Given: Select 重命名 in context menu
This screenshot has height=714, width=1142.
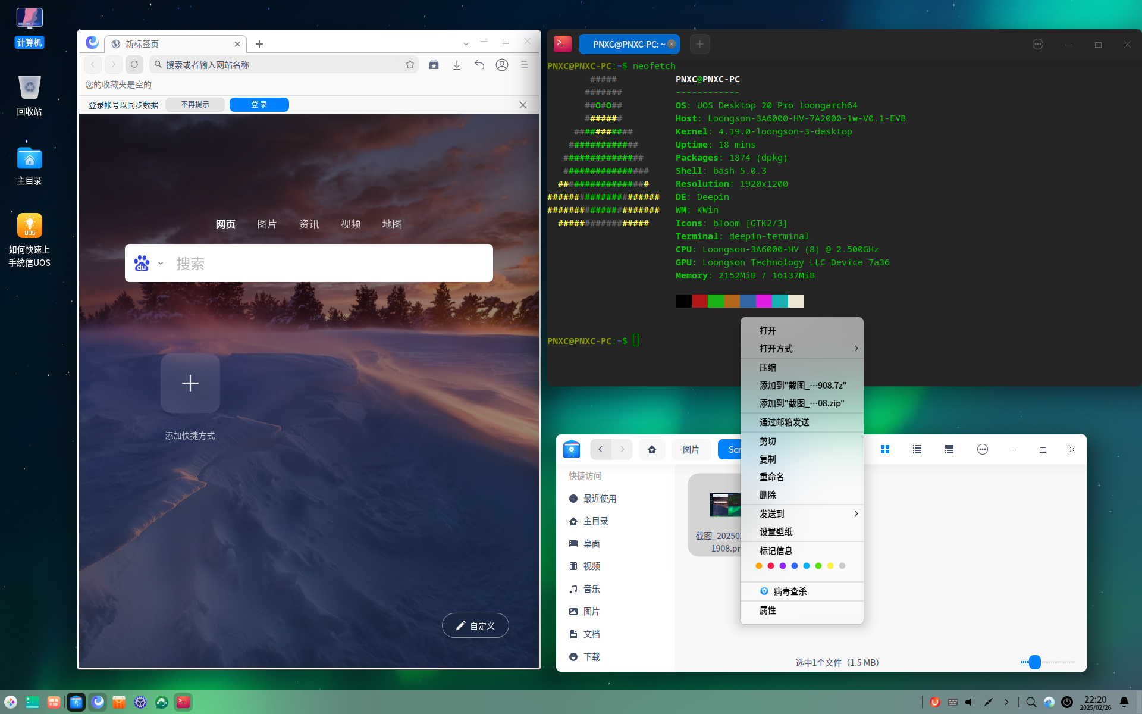Looking at the screenshot, I should click(772, 477).
